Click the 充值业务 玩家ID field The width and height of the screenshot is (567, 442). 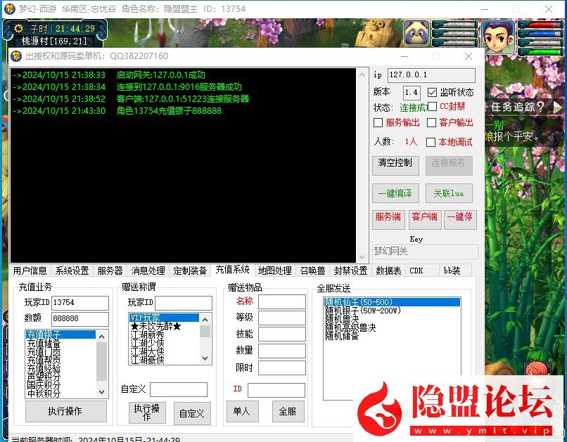80,303
